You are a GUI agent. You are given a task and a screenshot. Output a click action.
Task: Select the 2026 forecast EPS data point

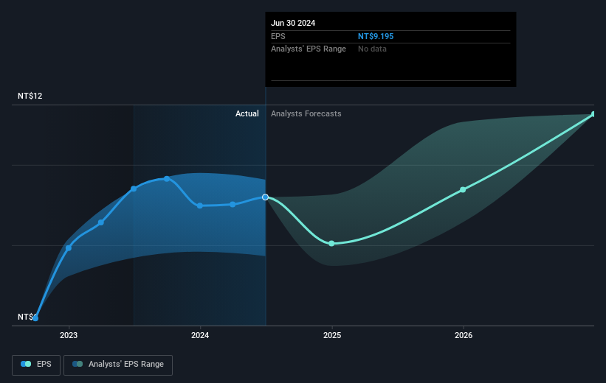pyautogui.click(x=463, y=190)
